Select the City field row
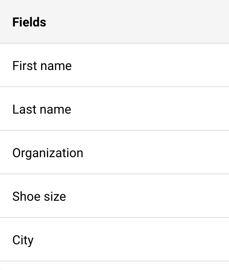 (114, 240)
